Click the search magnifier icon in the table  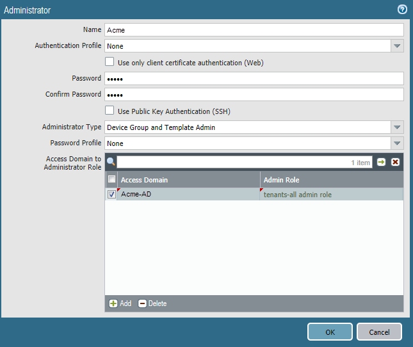[111, 162]
